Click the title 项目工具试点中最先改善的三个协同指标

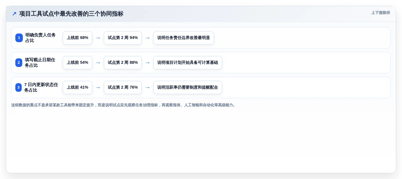[x=71, y=14]
